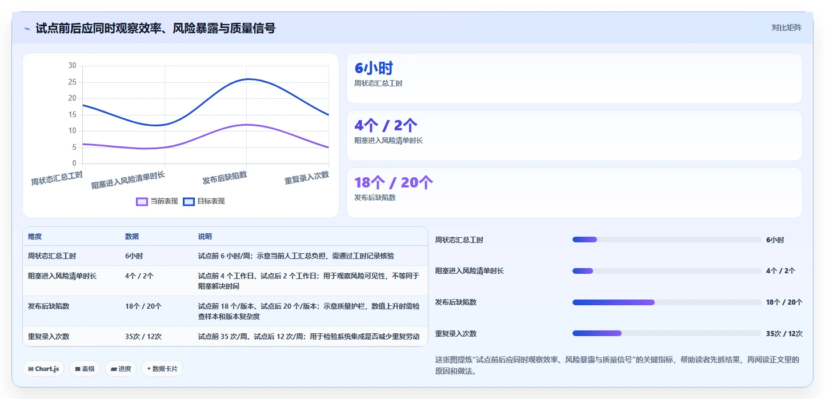This screenshot has height=399, width=825.
Task: Click the 6小时 data card value
Action: pyautogui.click(x=374, y=69)
